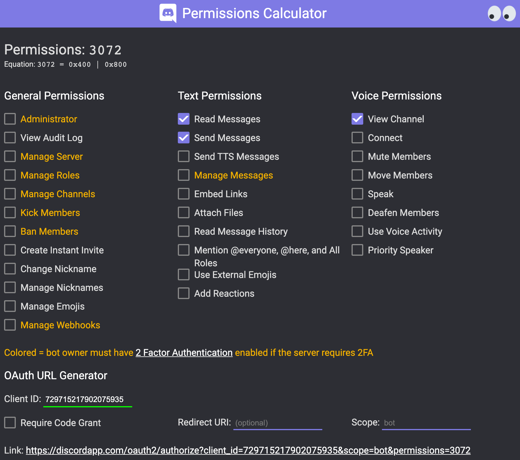This screenshot has width=520, height=460.
Task: Uncheck the View Channel checkbox
Action: pyautogui.click(x=357, y=119)
